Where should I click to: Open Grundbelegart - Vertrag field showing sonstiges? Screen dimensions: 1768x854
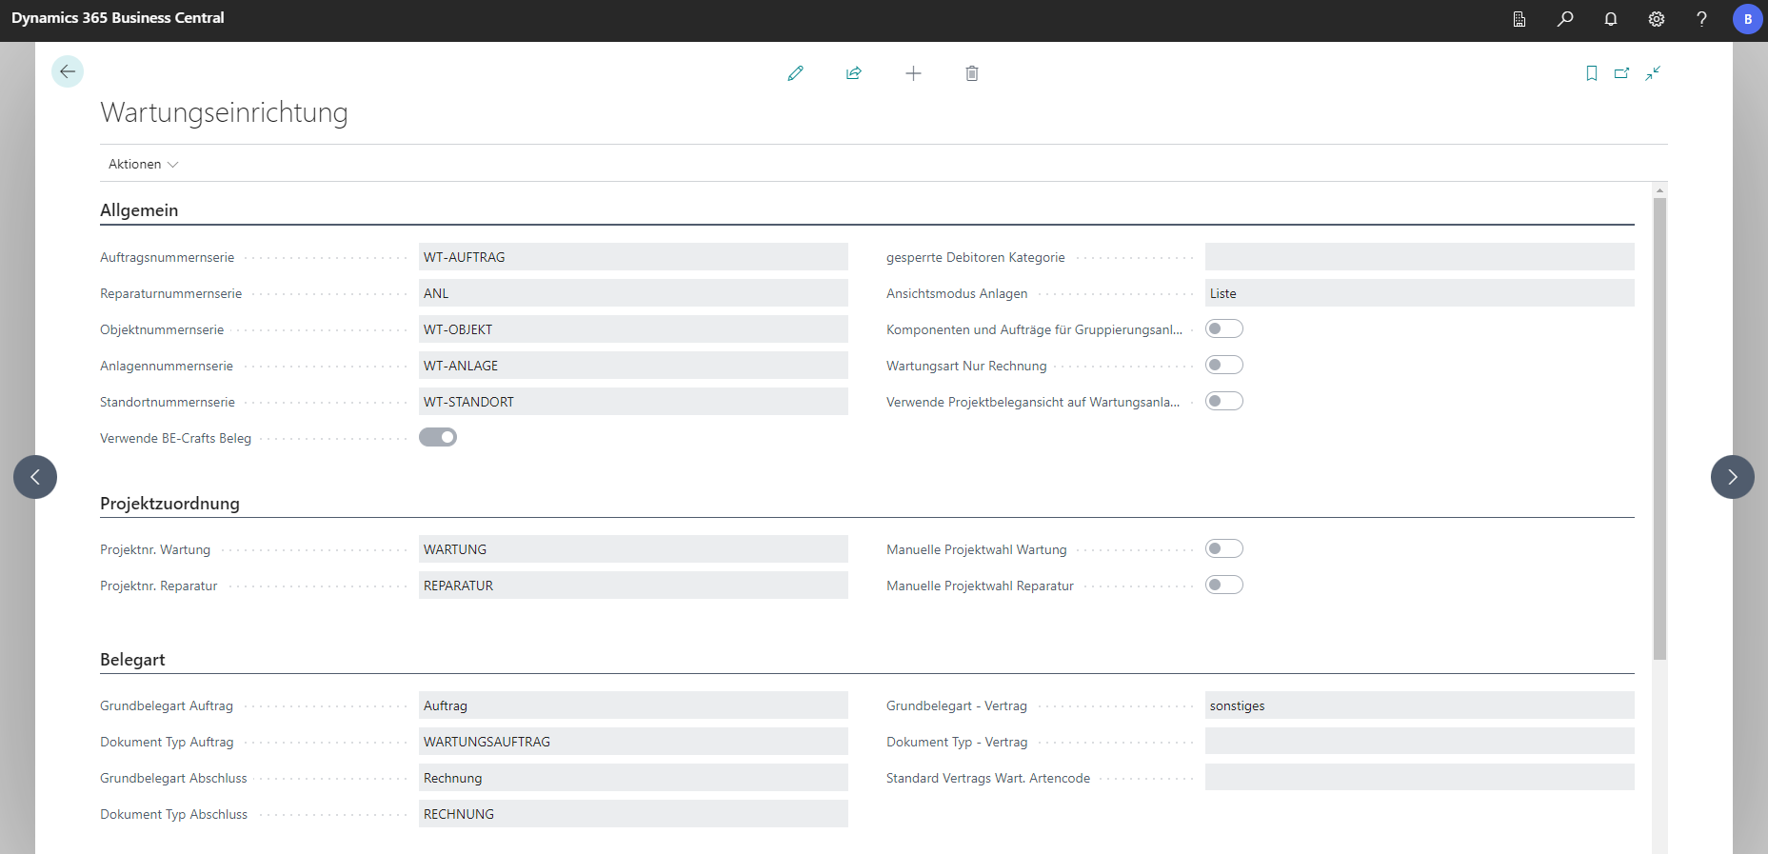pos(1420,705)
